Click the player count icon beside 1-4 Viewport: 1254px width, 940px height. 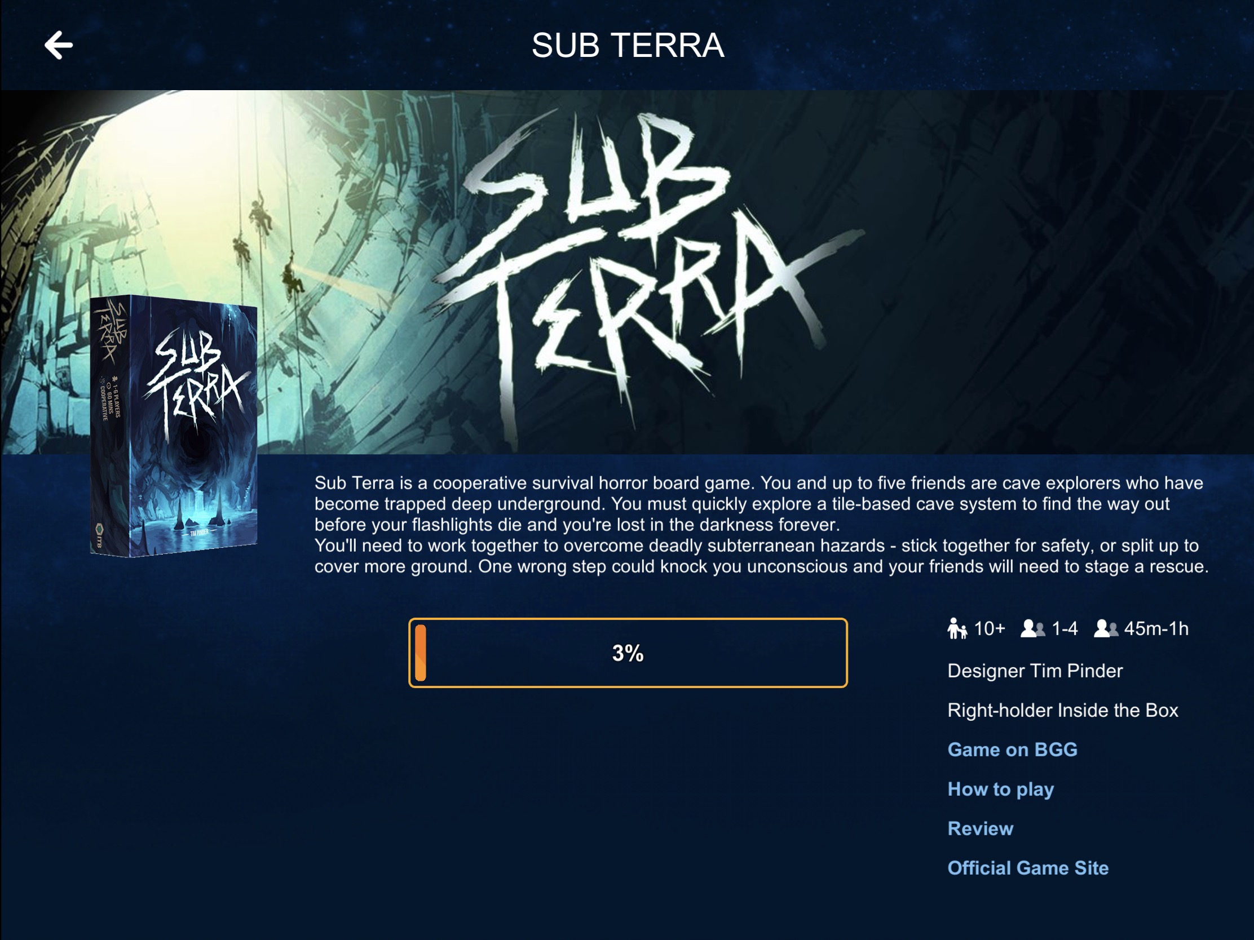coord(1033,628)
